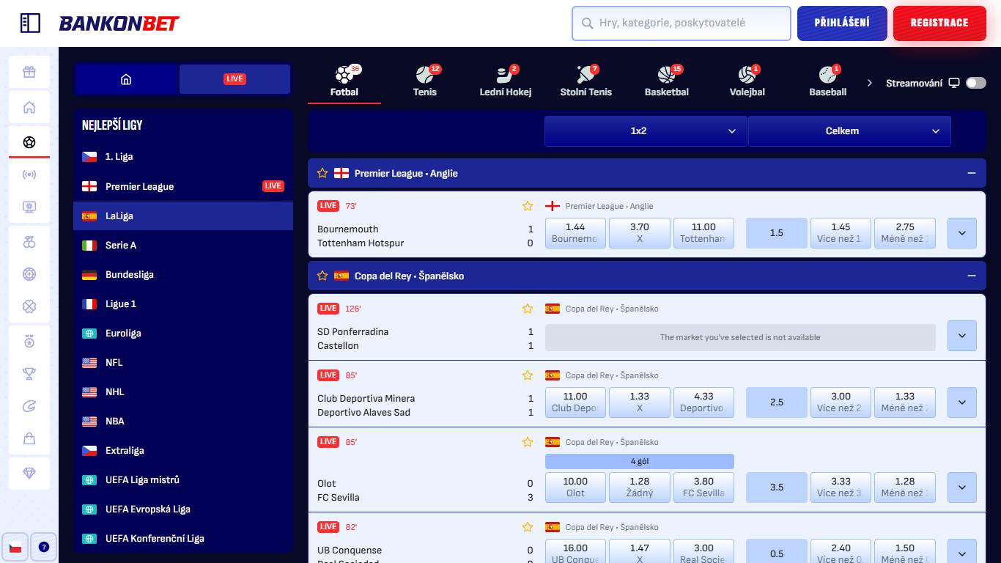Star the Club Deportiva Minera match
Viewport: 1001px width, 563px height.
point(528,375)
